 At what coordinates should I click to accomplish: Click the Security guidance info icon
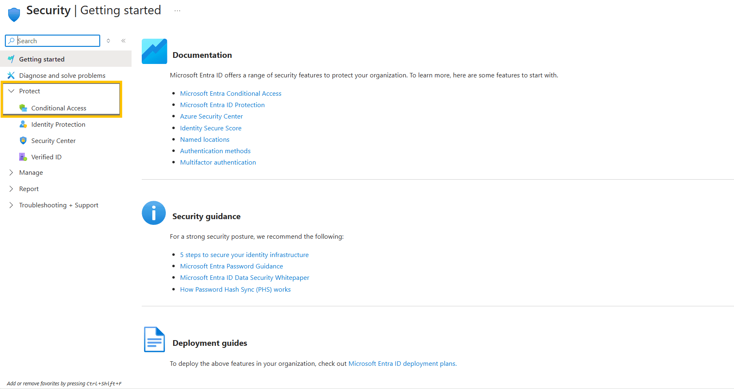coord(154,213)
